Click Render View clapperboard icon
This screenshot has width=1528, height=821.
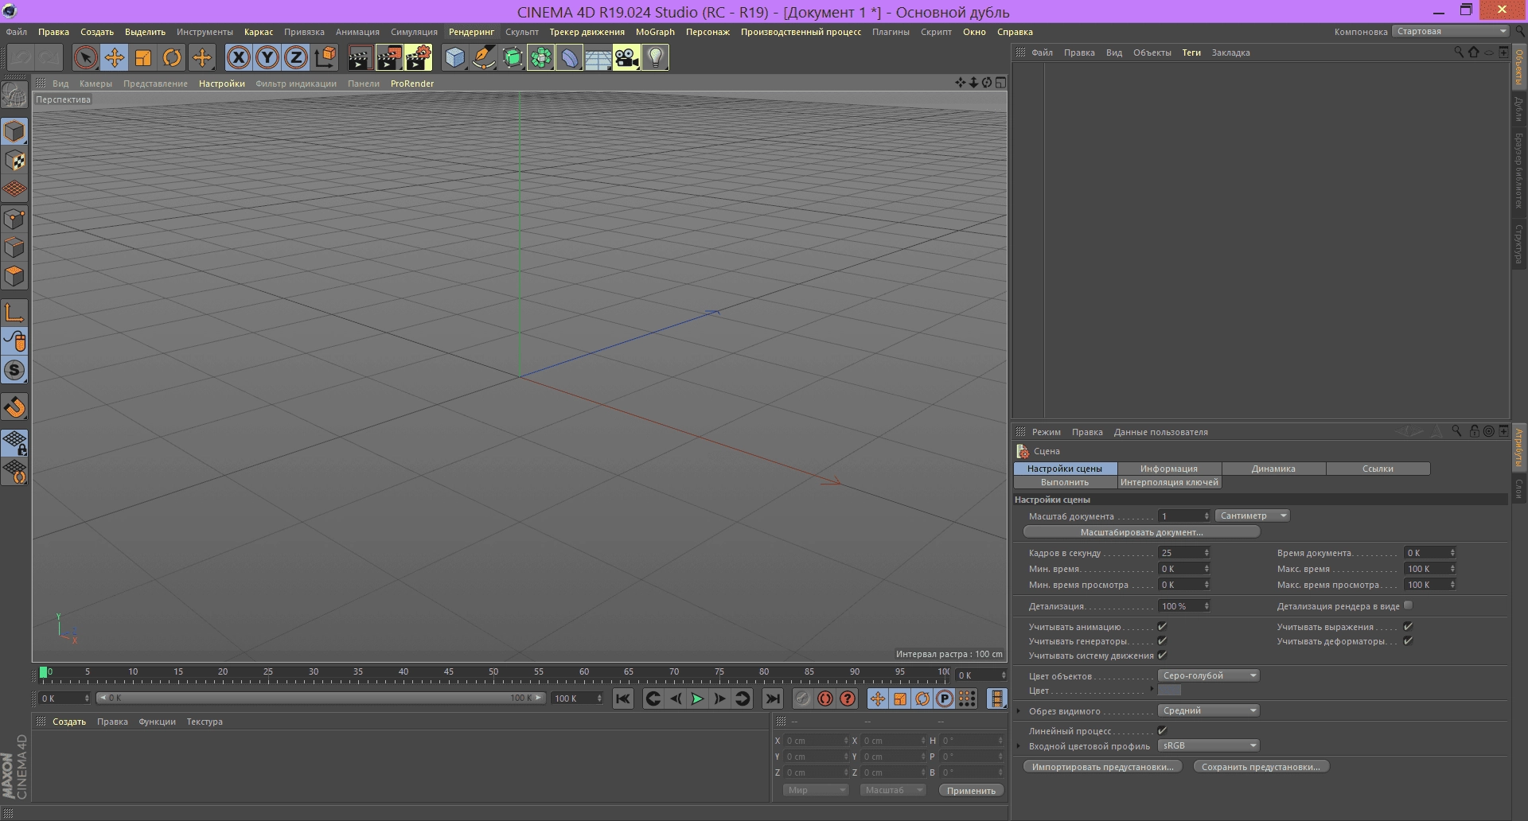[360, 57]
